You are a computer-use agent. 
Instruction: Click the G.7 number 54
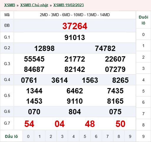click(29, 124)
